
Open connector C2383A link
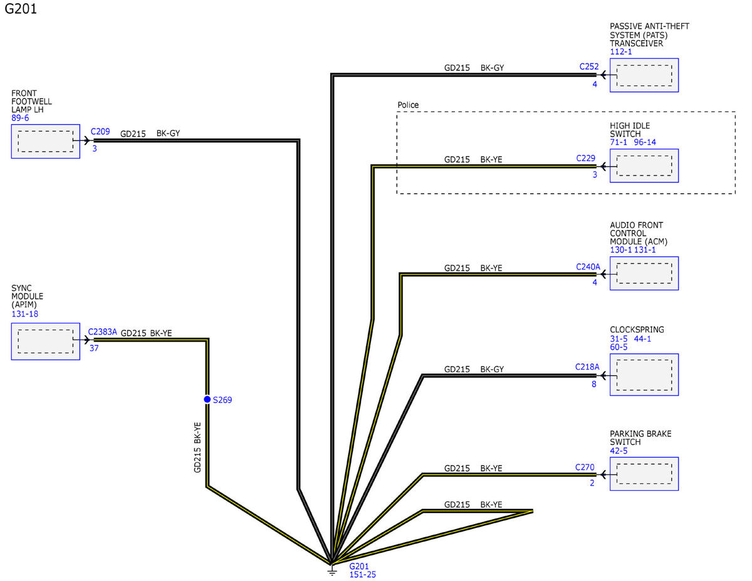102,332
